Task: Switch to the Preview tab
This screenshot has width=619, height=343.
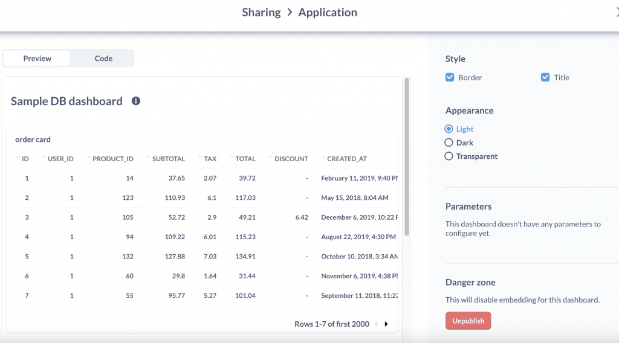Action: coord(37,59)
